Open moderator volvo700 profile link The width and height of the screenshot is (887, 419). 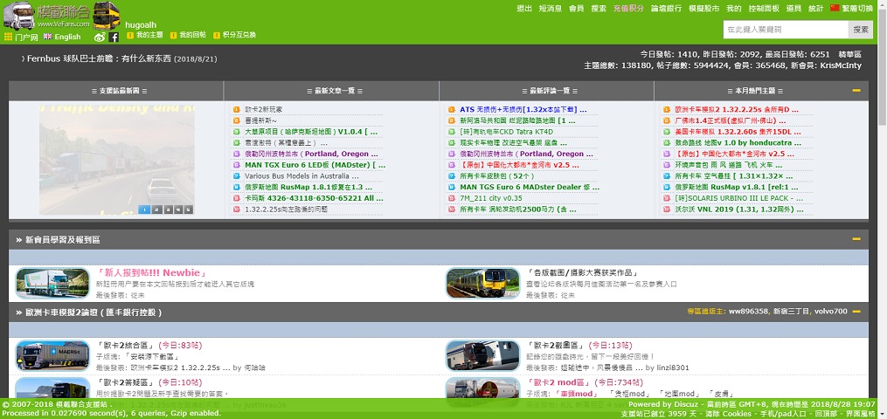click(831, 312)
